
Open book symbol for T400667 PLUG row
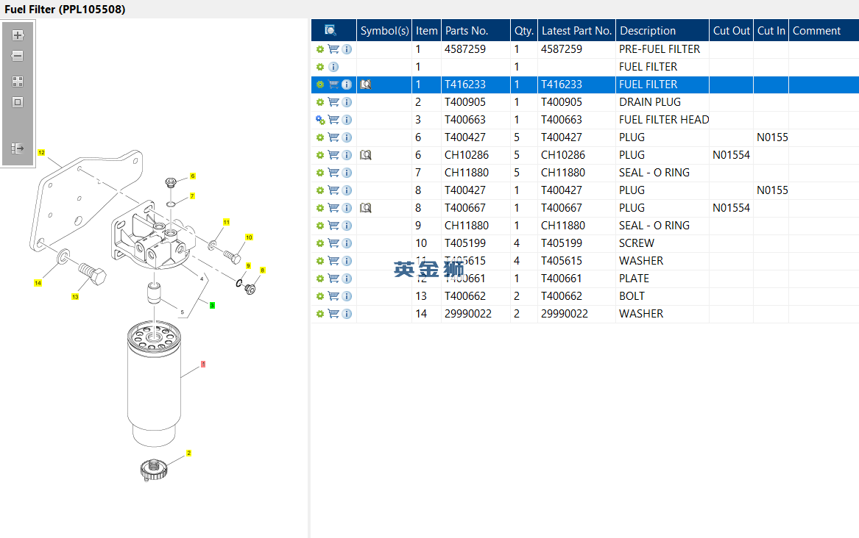(x=365, y=208)
